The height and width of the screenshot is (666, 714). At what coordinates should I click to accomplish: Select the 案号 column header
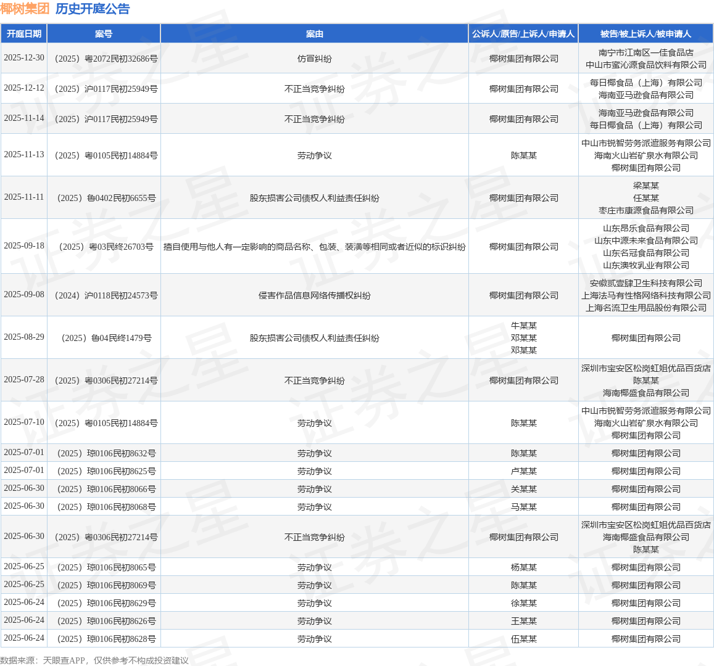coord(104,34)
